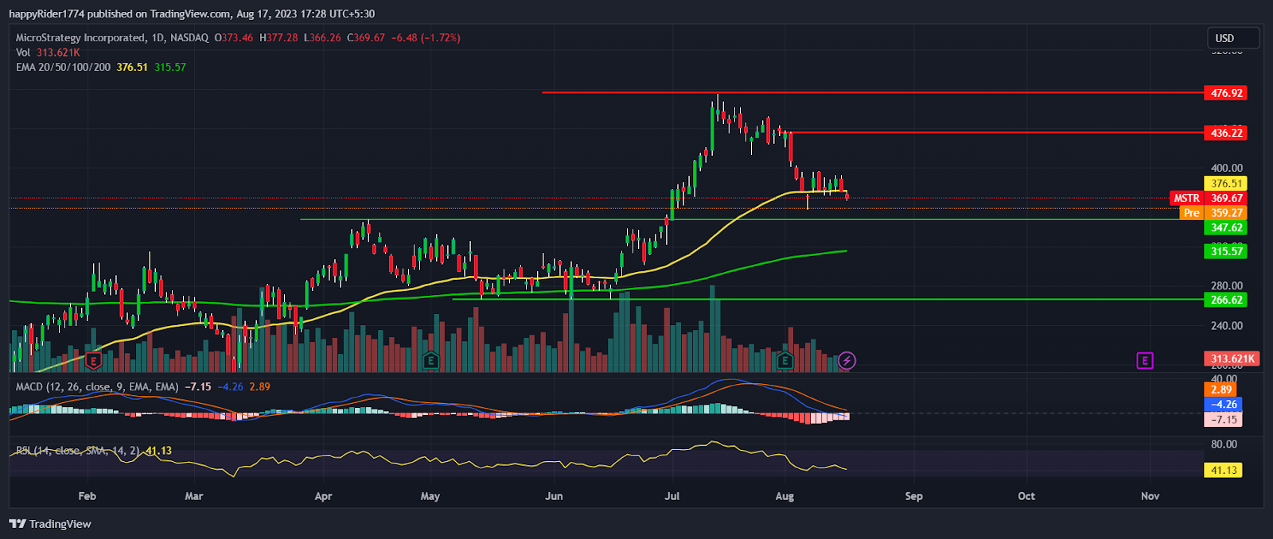Viewport: 1273px width, 539px height.
Task: Click the Jul label on the time axis
Action: 672,496
